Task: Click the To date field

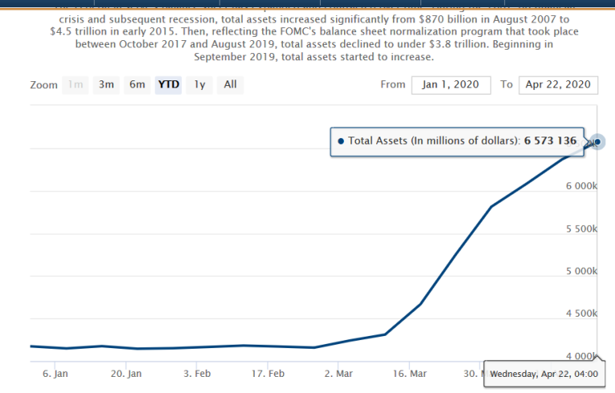Action: pos(557,84)
